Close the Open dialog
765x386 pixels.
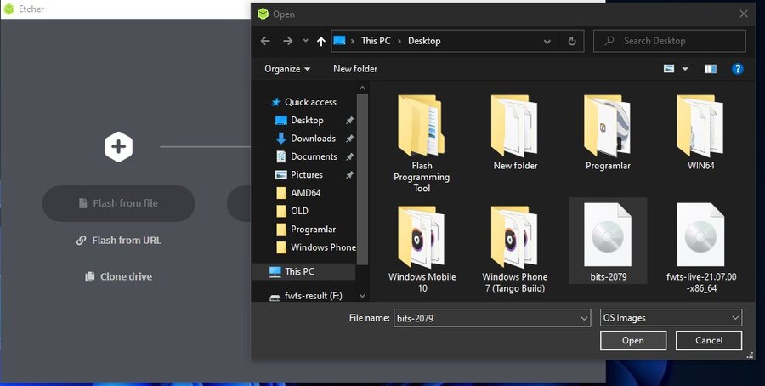pos(744,14)
